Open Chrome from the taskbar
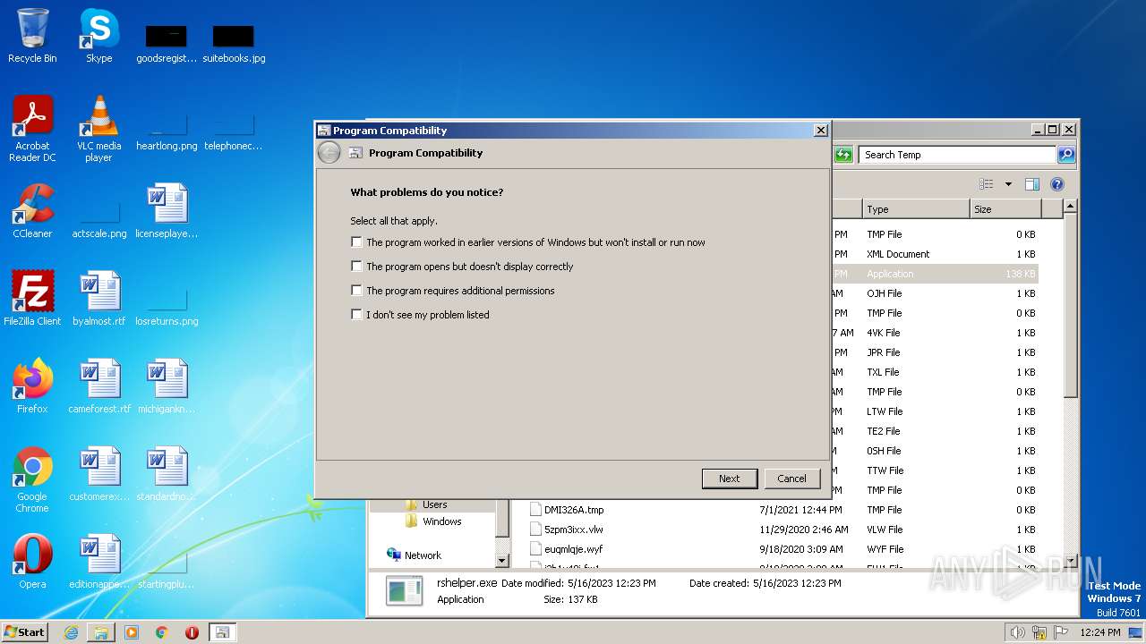The width and height of the screenshot is (1146, 644). pos(162,632)
